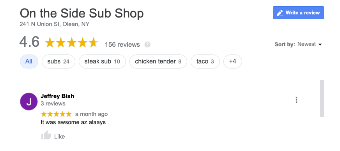Click the Write a review button

tap(298, 13)
